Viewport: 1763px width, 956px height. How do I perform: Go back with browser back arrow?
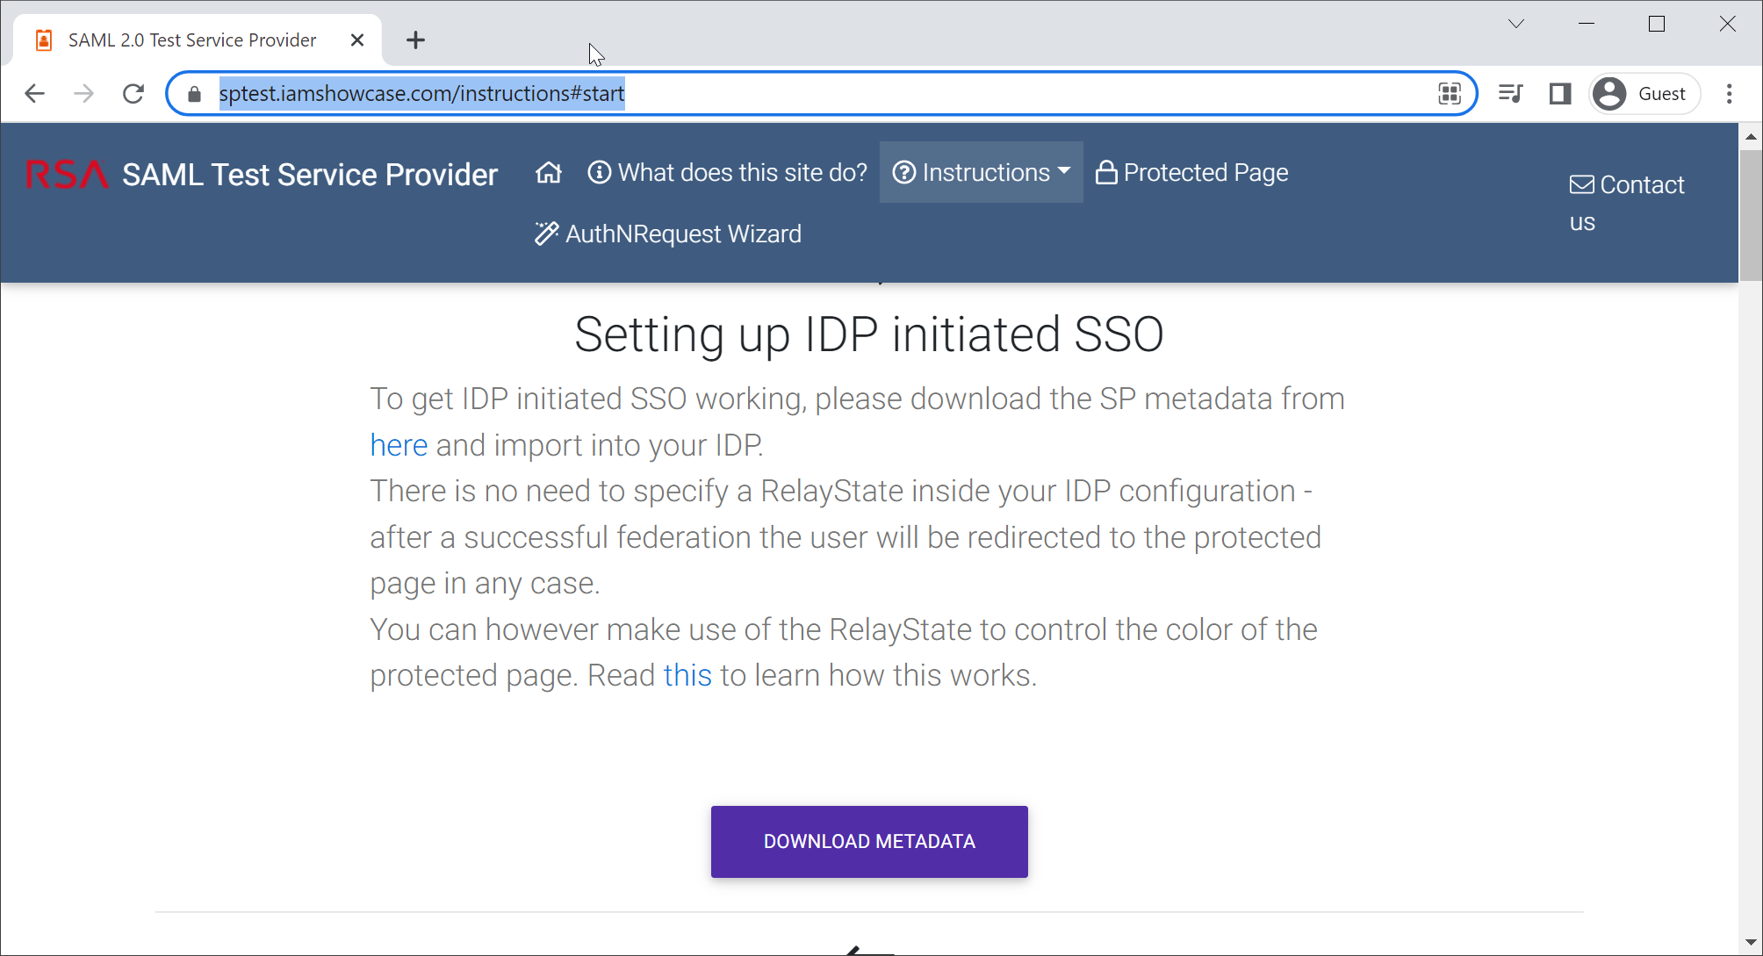35,94
